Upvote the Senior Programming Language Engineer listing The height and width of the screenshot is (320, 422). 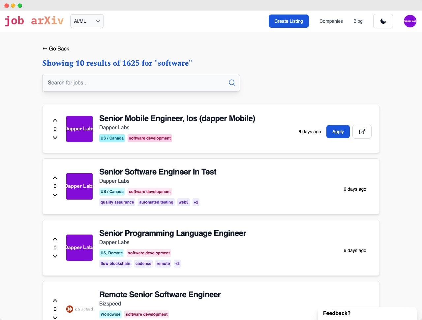[55, 239]
